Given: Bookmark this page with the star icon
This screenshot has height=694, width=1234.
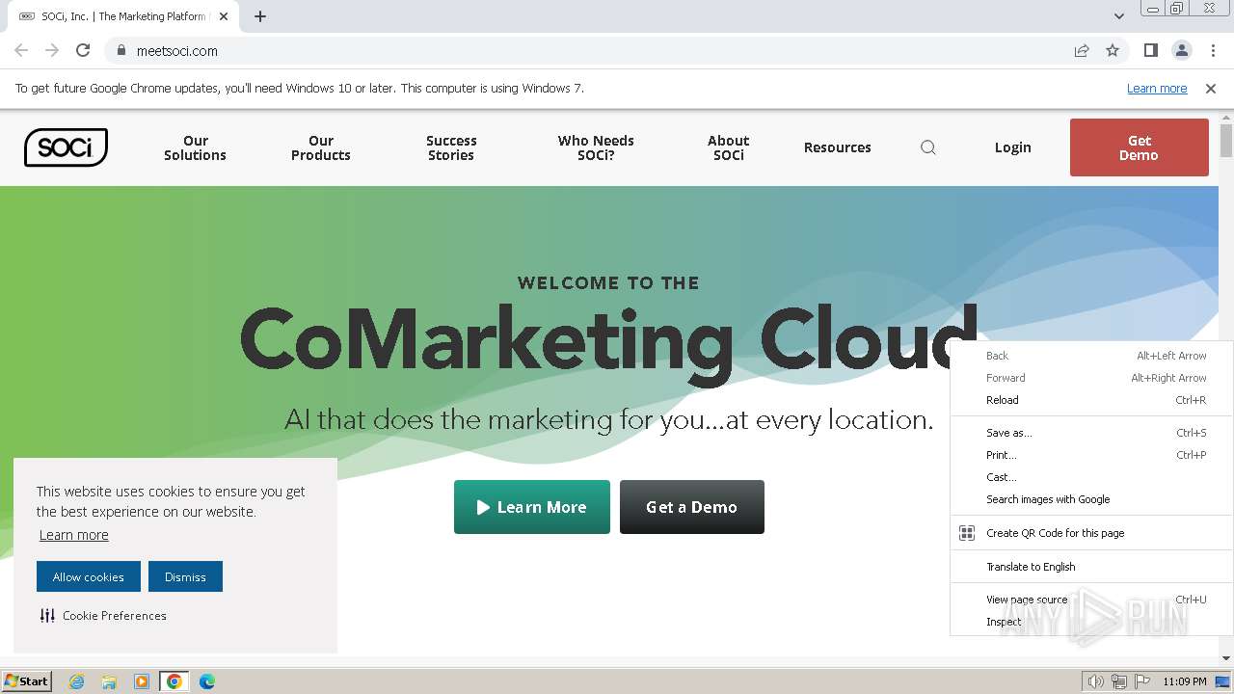Looking at the screenshot, I should pyautogui.click(x=1113, y=50).
